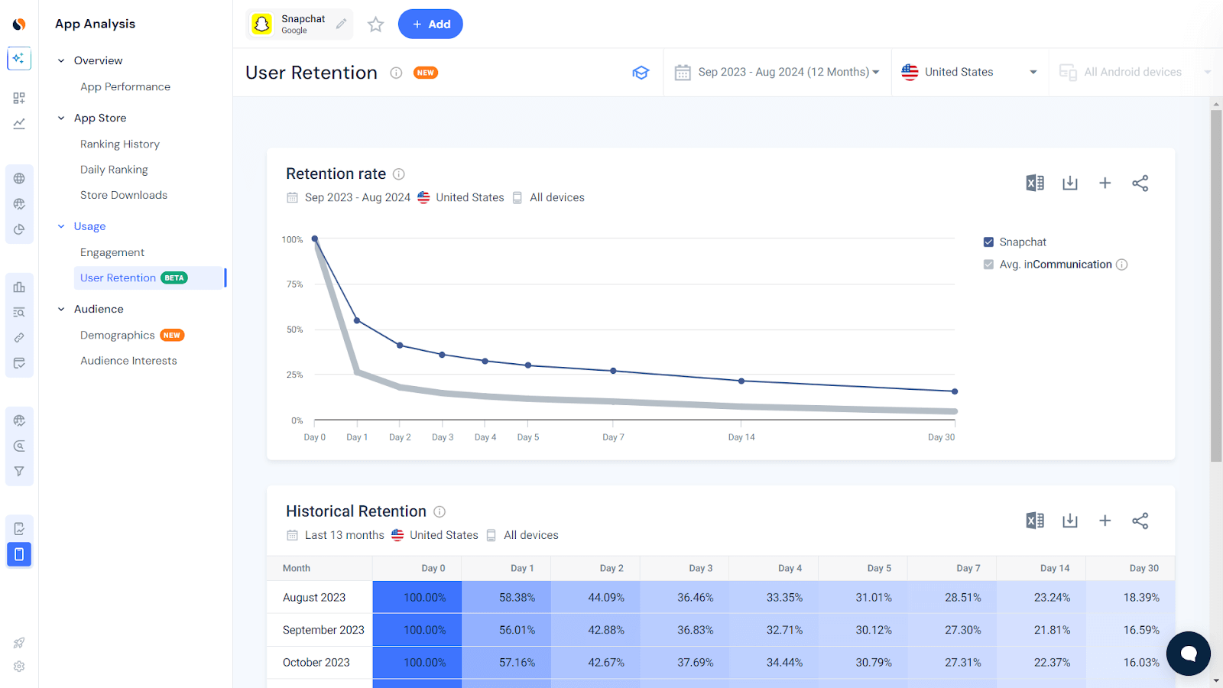Open the chat support bubble
This screenshot has height=688, width=1223.
tap(1187, 654)
